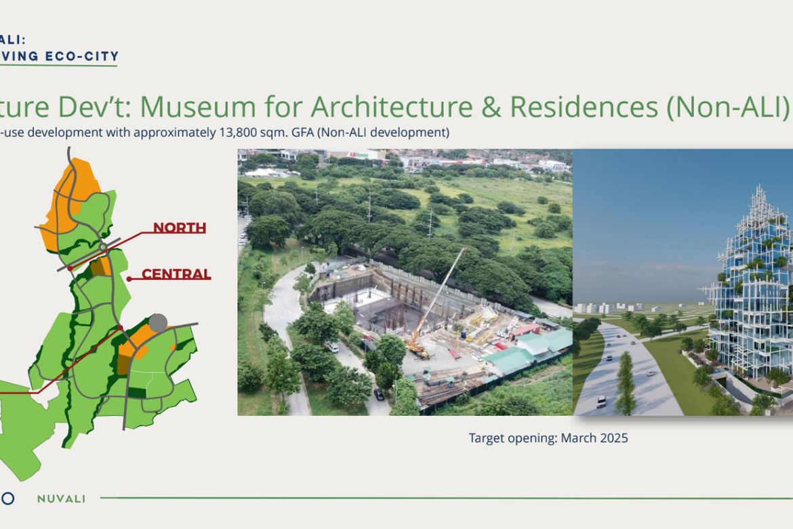Screen dimensions: 793x529
Task: Click the CENTRAL map label
Action: tap(176, 274)
